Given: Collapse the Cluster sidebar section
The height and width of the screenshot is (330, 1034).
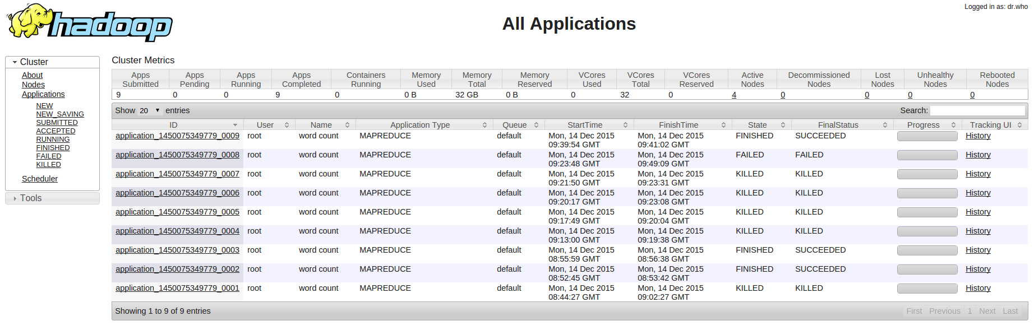Looking at the screenshot, I should 15,62.
